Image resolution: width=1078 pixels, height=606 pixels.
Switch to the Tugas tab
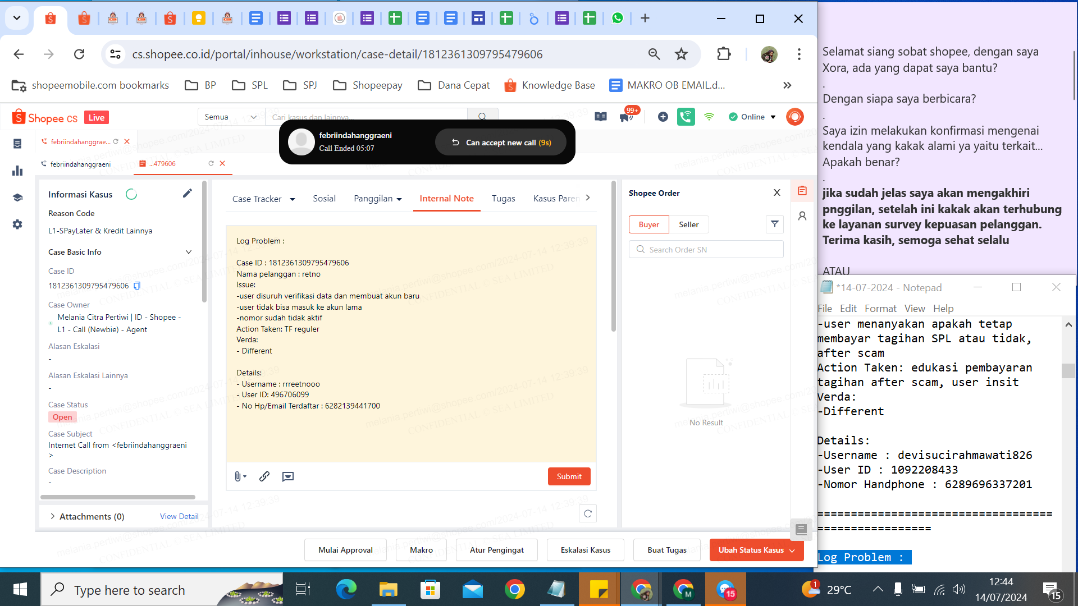pos(503,199)
